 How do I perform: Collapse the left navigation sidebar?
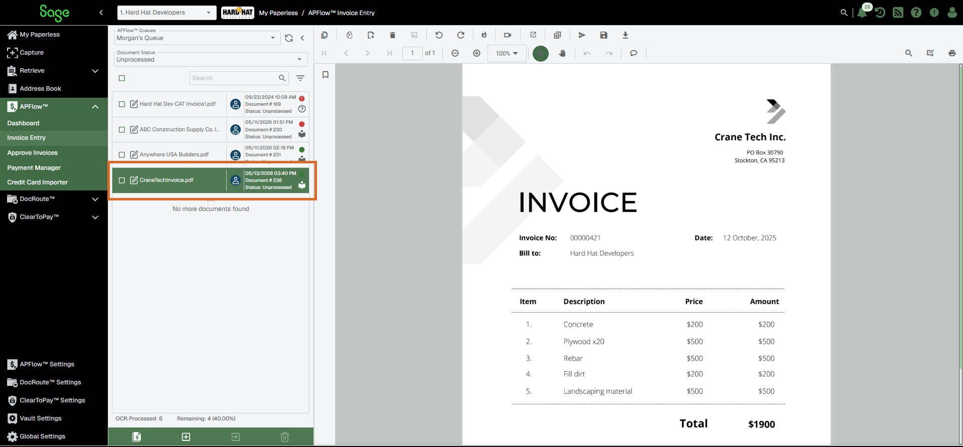pos(101,13)
